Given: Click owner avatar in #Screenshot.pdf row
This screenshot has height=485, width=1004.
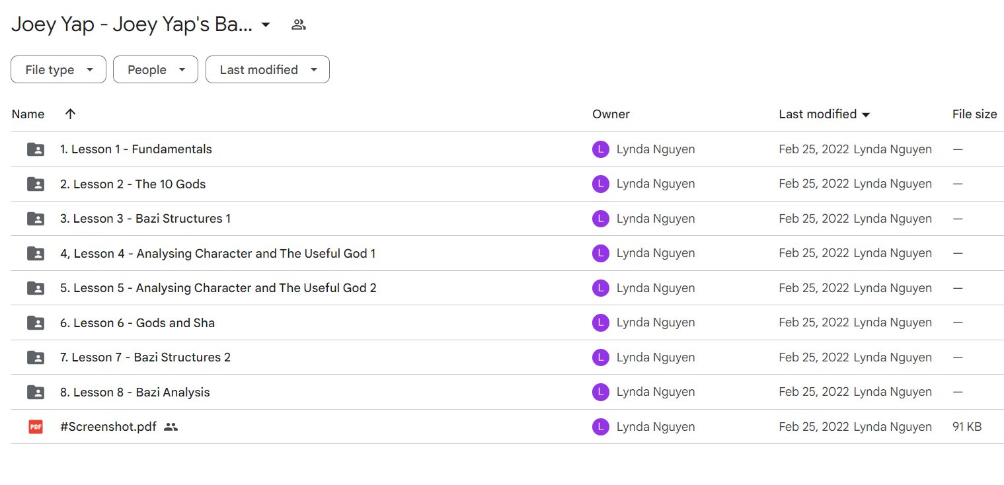Looking at the screenshot, I should (x=600, y=427).
